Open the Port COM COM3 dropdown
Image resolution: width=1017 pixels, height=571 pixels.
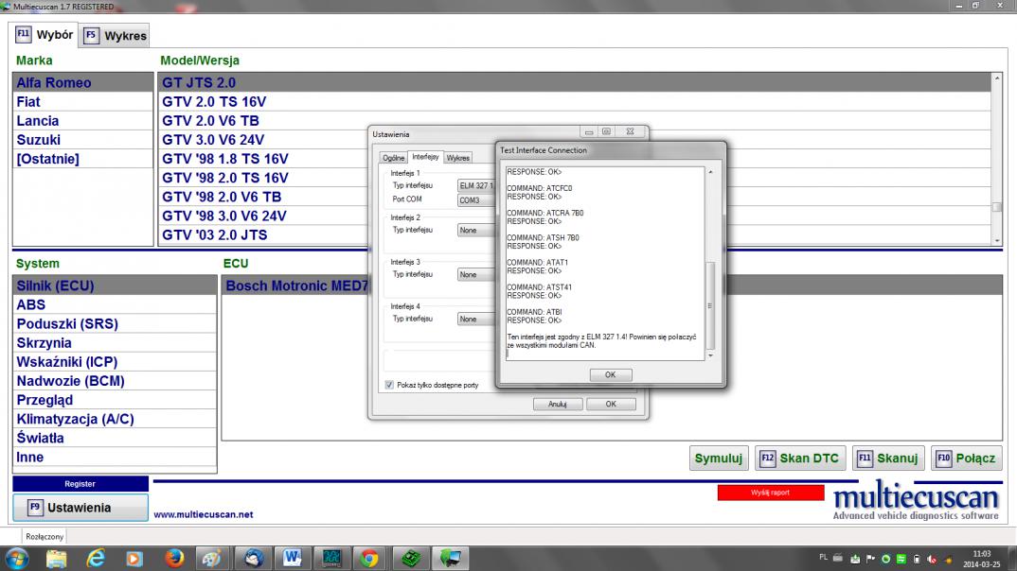(x=476, y=200)
